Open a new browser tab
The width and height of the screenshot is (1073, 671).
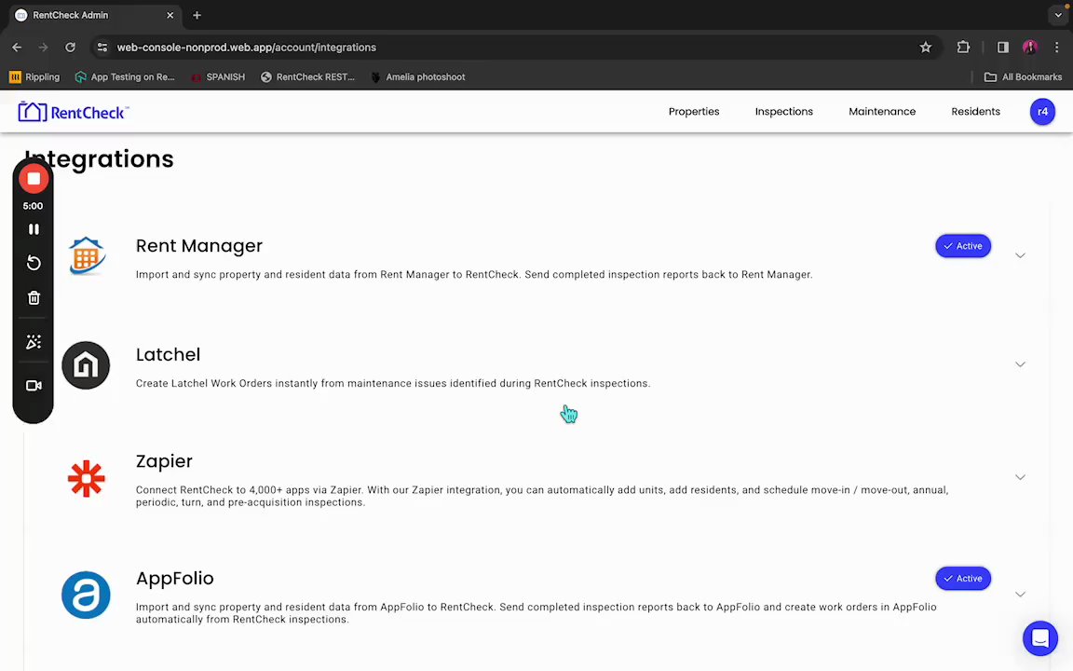pyautogui.click(x=197, y=15)
